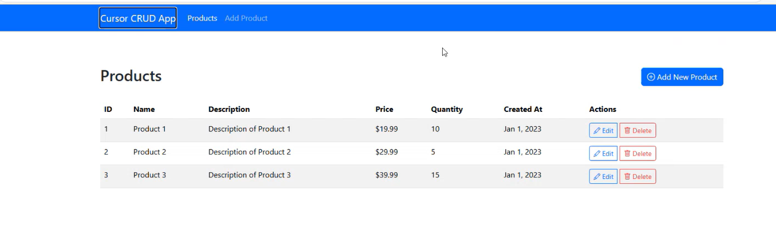Click the trash icon for Product 1
Image resolution: width=776 pixels, height=229 pixels.
click(x=627, y=131)
